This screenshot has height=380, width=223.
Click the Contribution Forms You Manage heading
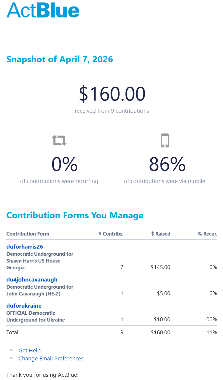click(x=75, y=215)
